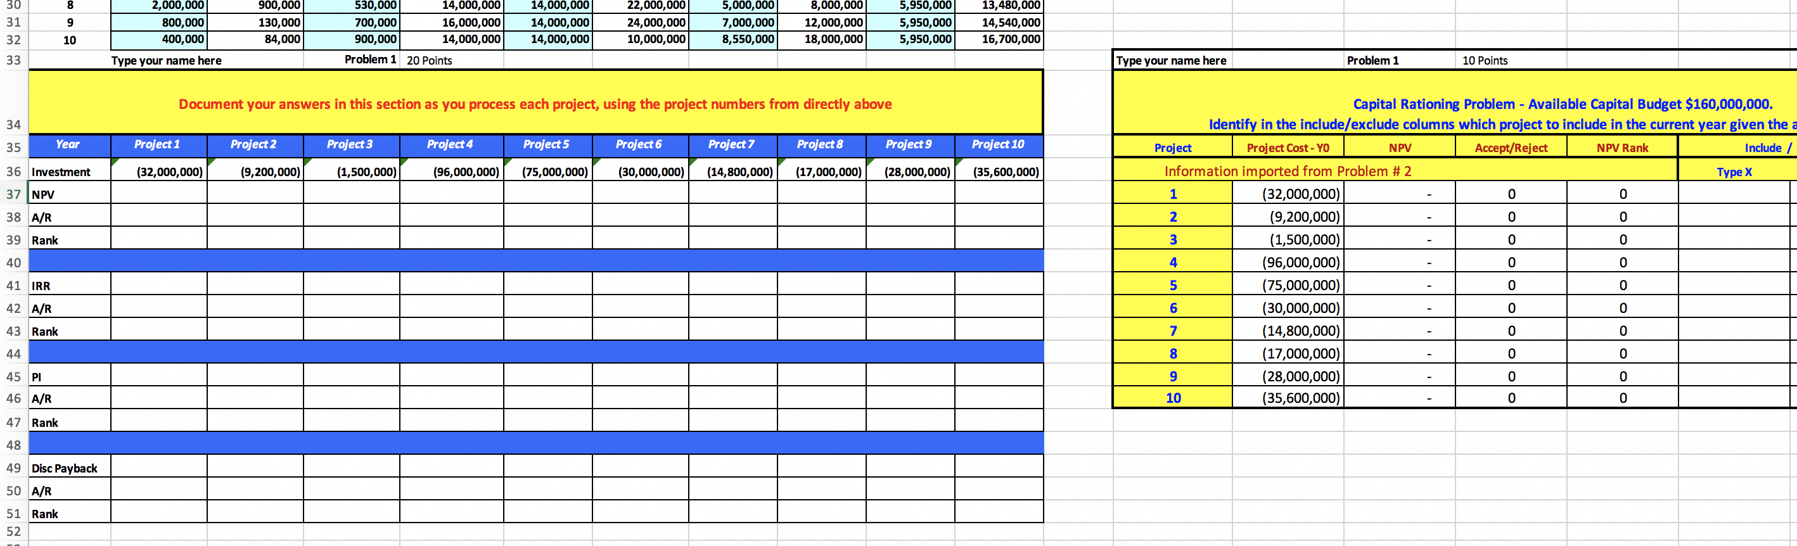The image size is (1797, 546).
Task: Select NPV Rank value for project 7
Action: 1623,331
